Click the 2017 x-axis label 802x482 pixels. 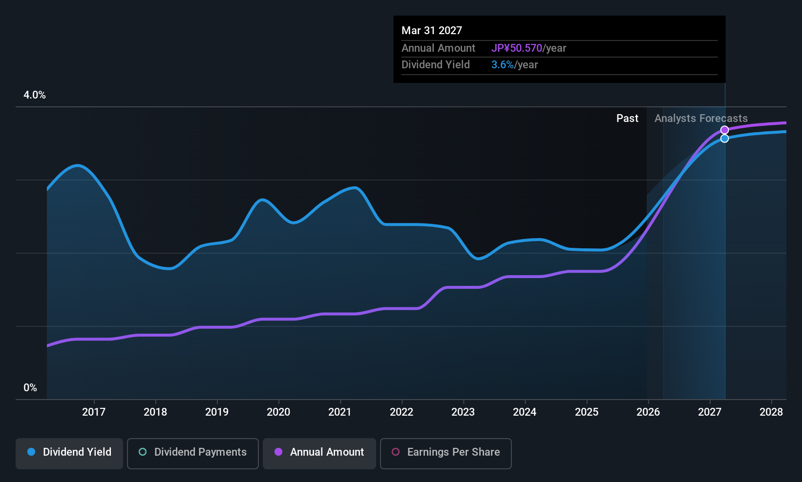click(x=94, y=412)
